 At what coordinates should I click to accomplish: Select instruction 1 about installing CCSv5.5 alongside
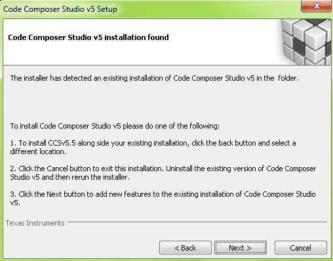click(x=153, y=148)
